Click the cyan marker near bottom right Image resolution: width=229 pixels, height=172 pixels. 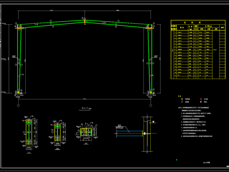177,160
